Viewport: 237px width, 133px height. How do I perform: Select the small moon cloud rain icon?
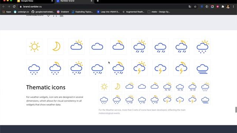[193, 86]
